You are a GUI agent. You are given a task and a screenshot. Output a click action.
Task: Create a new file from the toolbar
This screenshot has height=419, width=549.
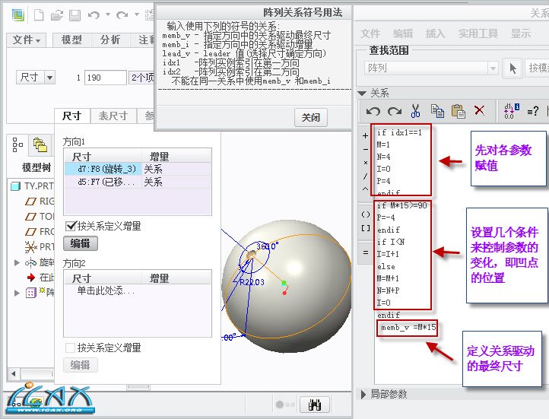[39, 15]
